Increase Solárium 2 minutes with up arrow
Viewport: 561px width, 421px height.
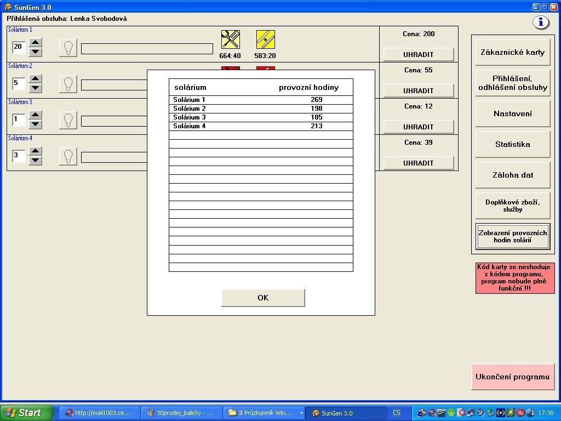[x=35, y=79]
